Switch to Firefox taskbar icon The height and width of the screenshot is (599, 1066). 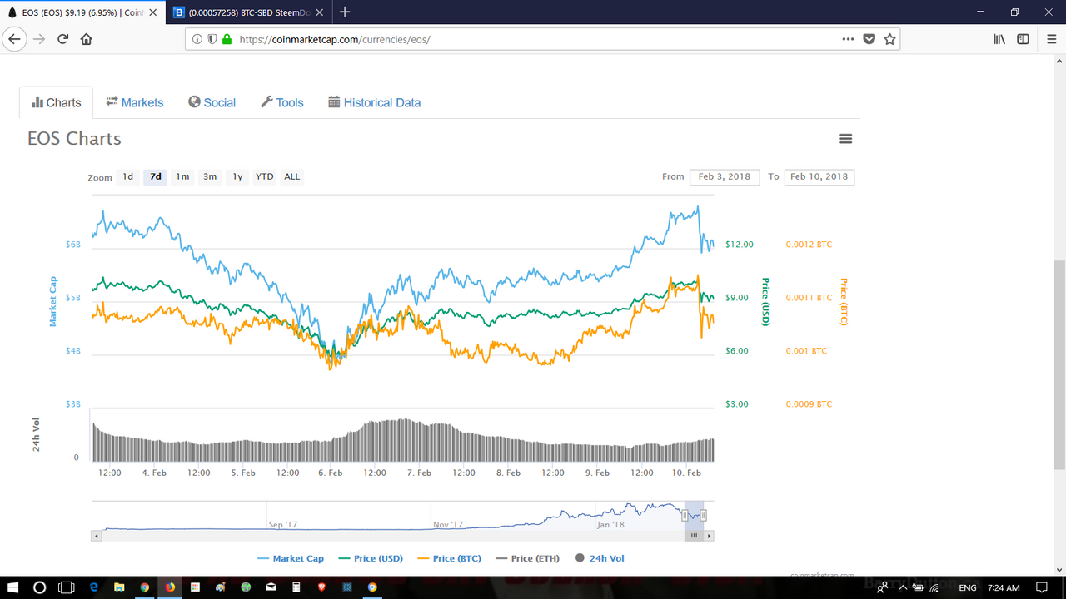pyautogui.click(x=170, y=587)
